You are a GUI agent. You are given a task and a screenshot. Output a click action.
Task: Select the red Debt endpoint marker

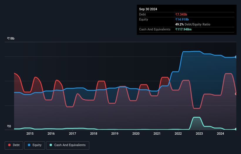tap(236, 94)
